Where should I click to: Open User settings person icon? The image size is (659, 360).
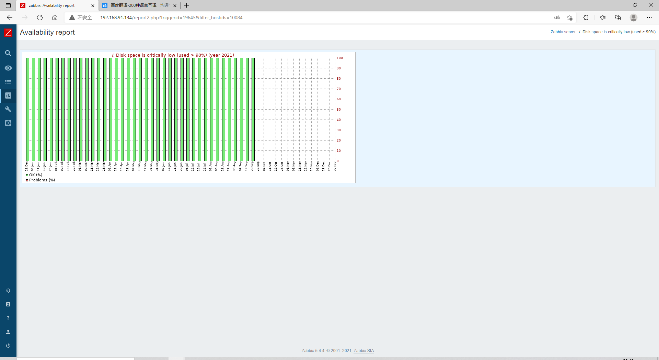click(8, 332)
